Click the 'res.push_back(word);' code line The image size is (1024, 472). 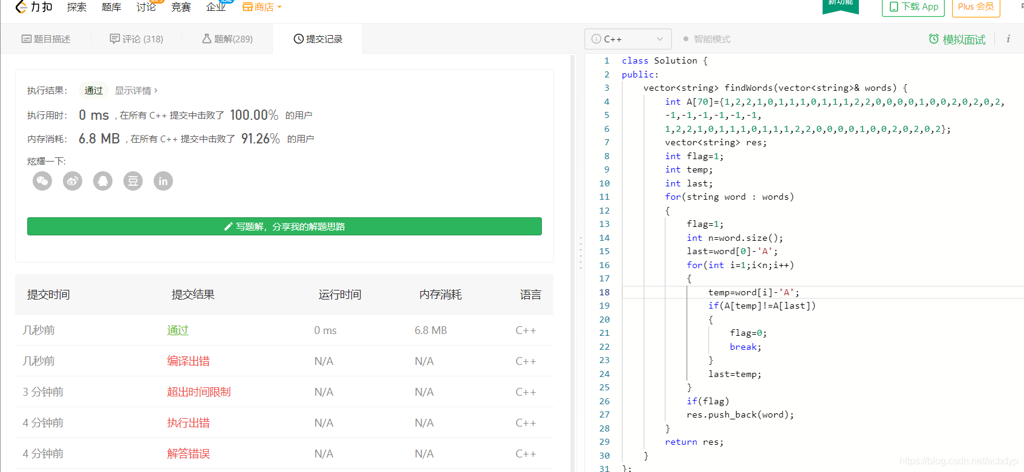point(740,415)
